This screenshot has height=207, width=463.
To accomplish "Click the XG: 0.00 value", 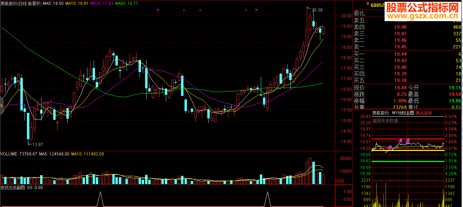I will [x=35, y=188].
